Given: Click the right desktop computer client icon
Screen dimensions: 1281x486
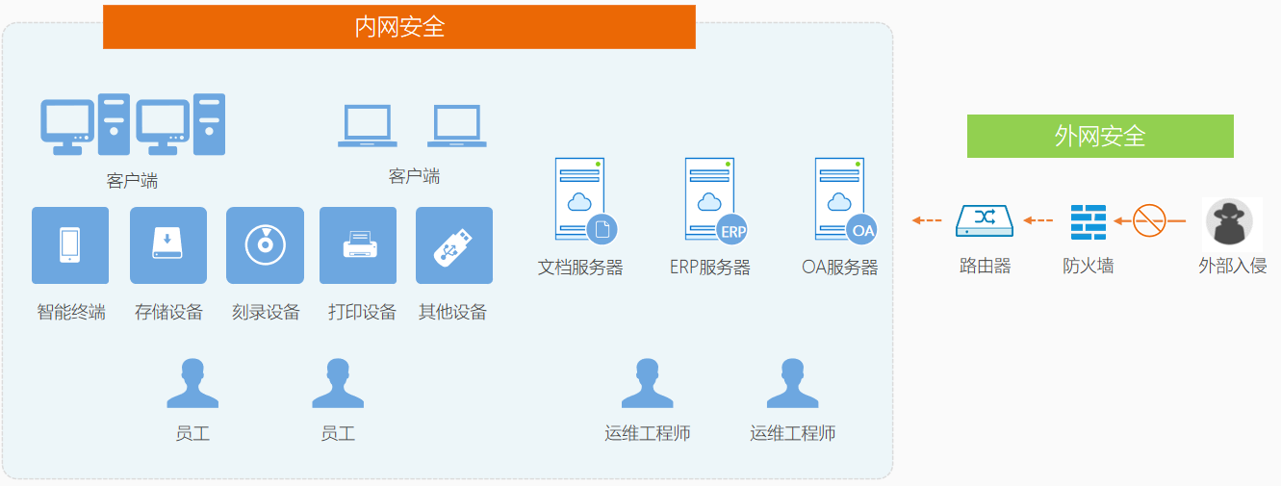Looking at the screenshot, I should pyautogui.click(x=181, y=124).
